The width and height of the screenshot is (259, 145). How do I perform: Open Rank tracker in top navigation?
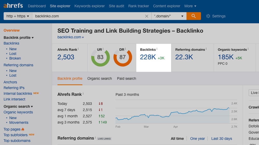pos(139,6)
